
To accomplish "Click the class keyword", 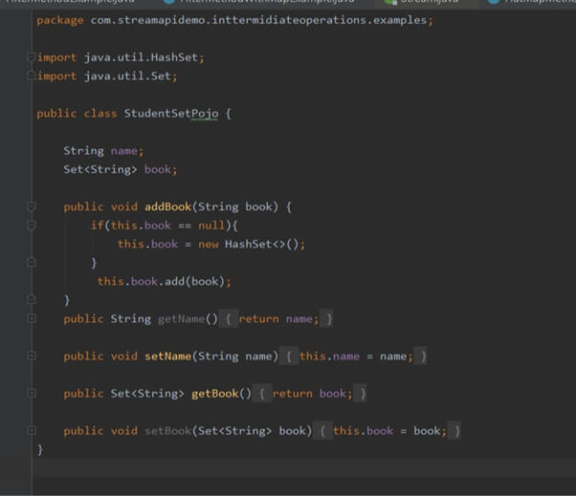I will point(100,114).
